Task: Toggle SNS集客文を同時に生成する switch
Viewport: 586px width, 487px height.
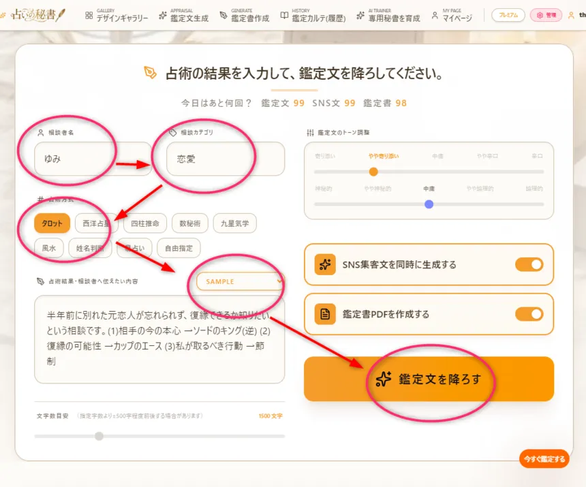Action: coord(529,264)
